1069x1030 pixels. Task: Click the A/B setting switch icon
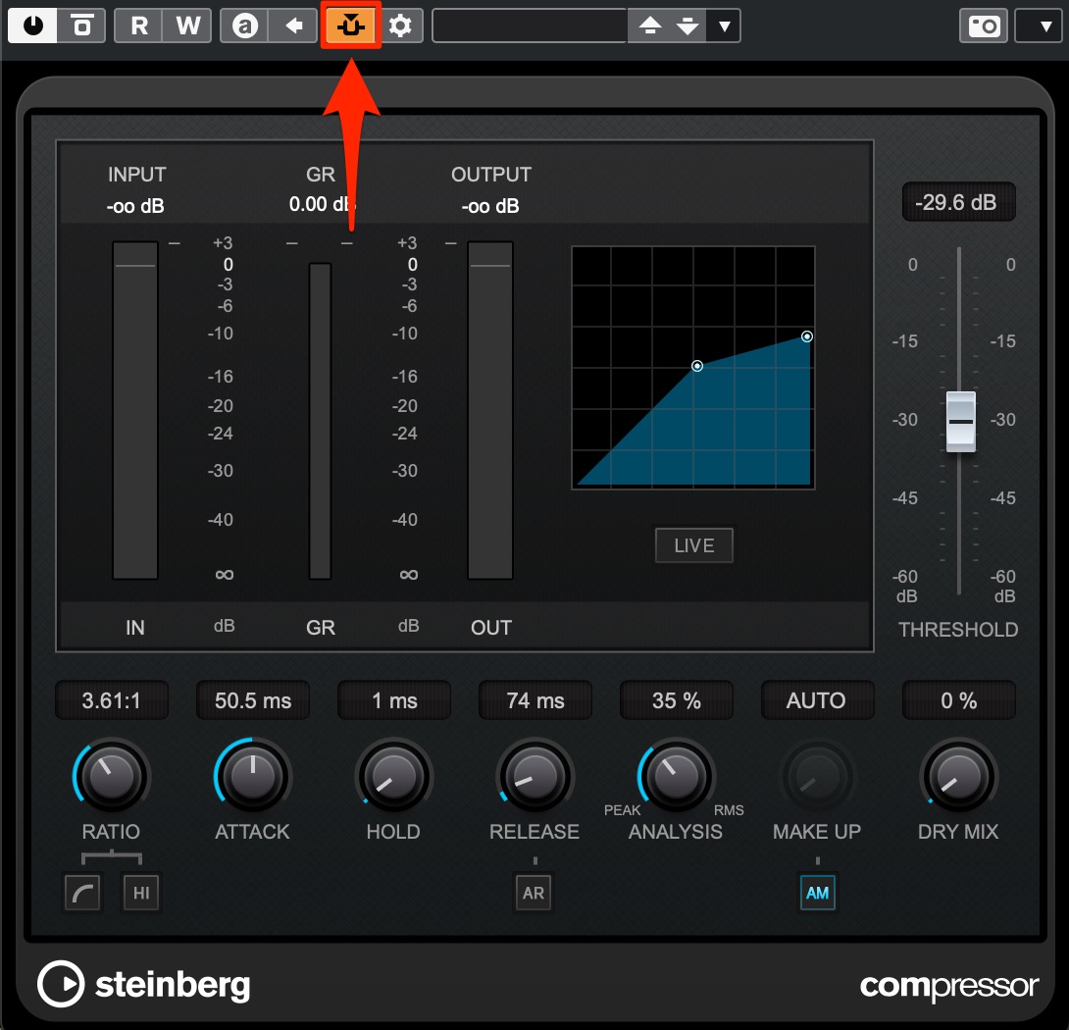pyautogui.click(x=245, y=26)
